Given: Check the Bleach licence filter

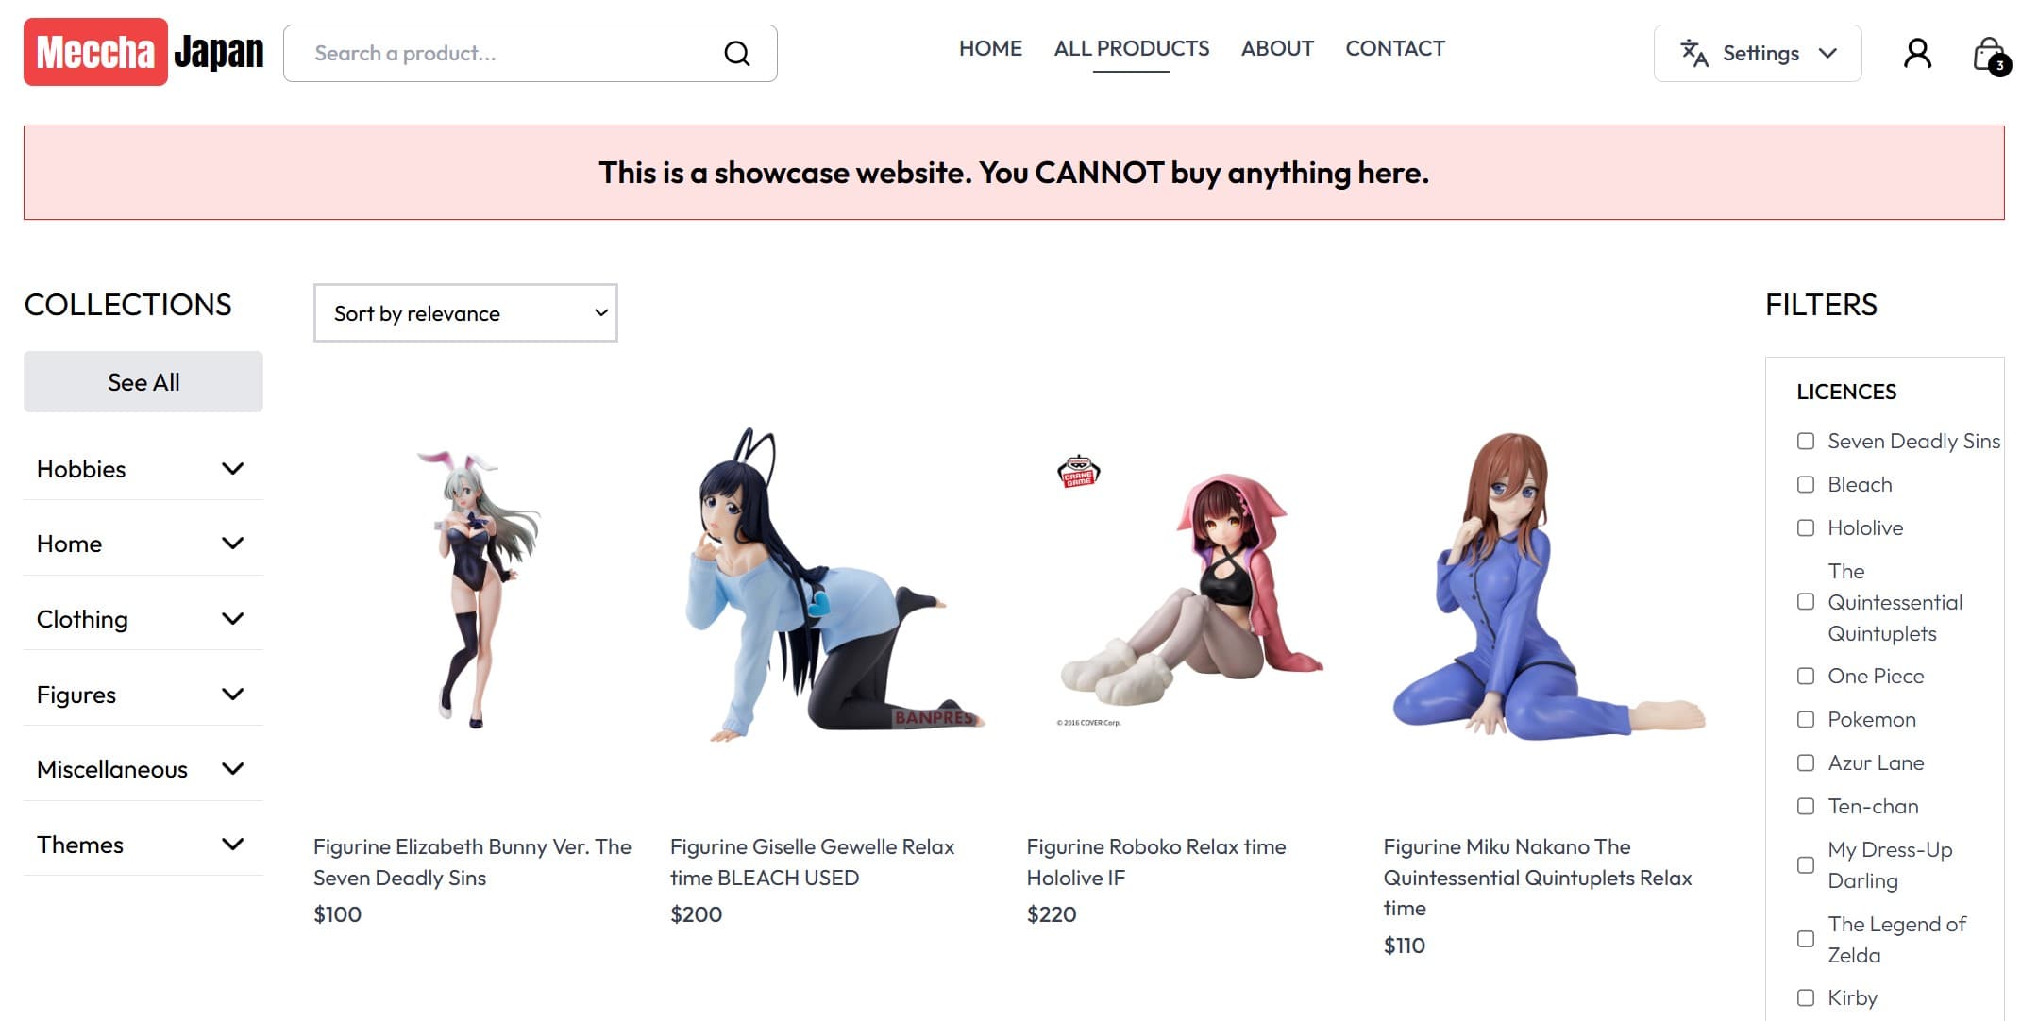Looking at the screenshot, I should click(x=1805, y=484).
